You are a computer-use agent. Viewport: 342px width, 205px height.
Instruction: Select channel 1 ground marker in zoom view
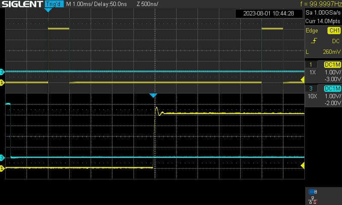point(2,168)
